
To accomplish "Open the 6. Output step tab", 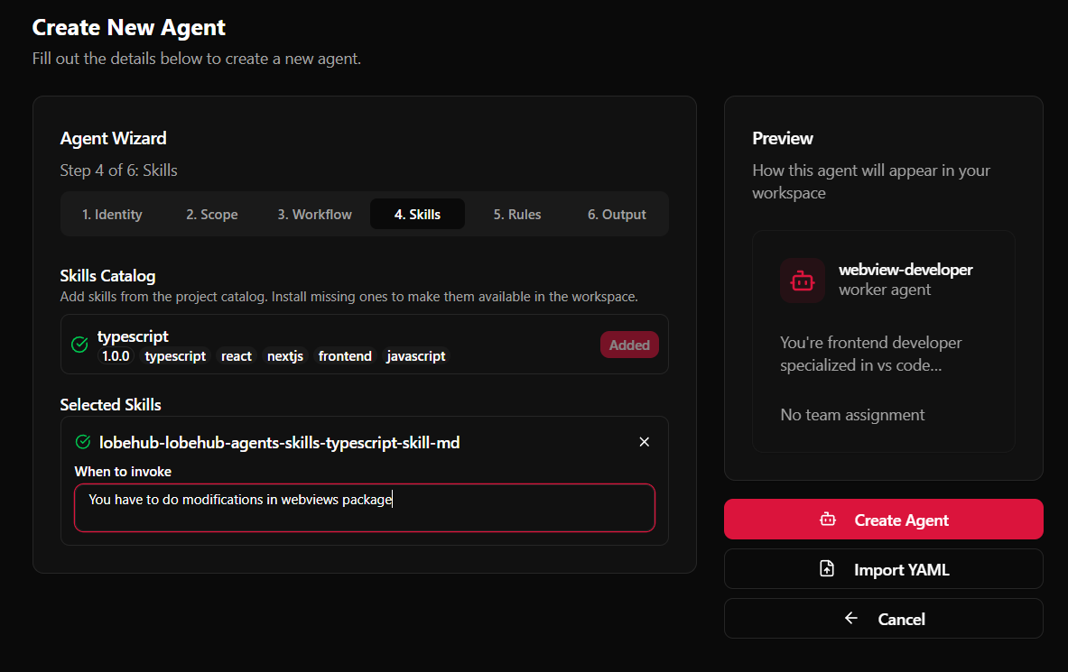I will tap(617, 215).
